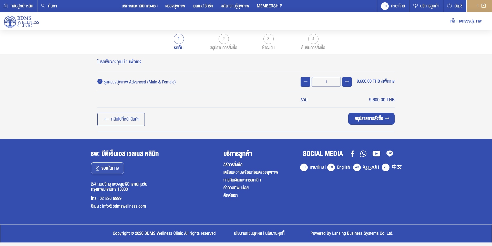Open the WhatsApp icon in footer
This screenshot has height=246, width=492.
363,154
